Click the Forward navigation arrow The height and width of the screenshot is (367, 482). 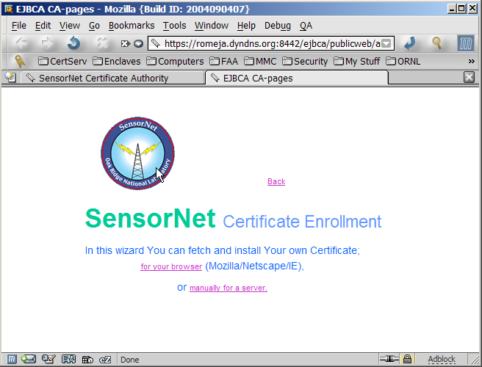47,43
